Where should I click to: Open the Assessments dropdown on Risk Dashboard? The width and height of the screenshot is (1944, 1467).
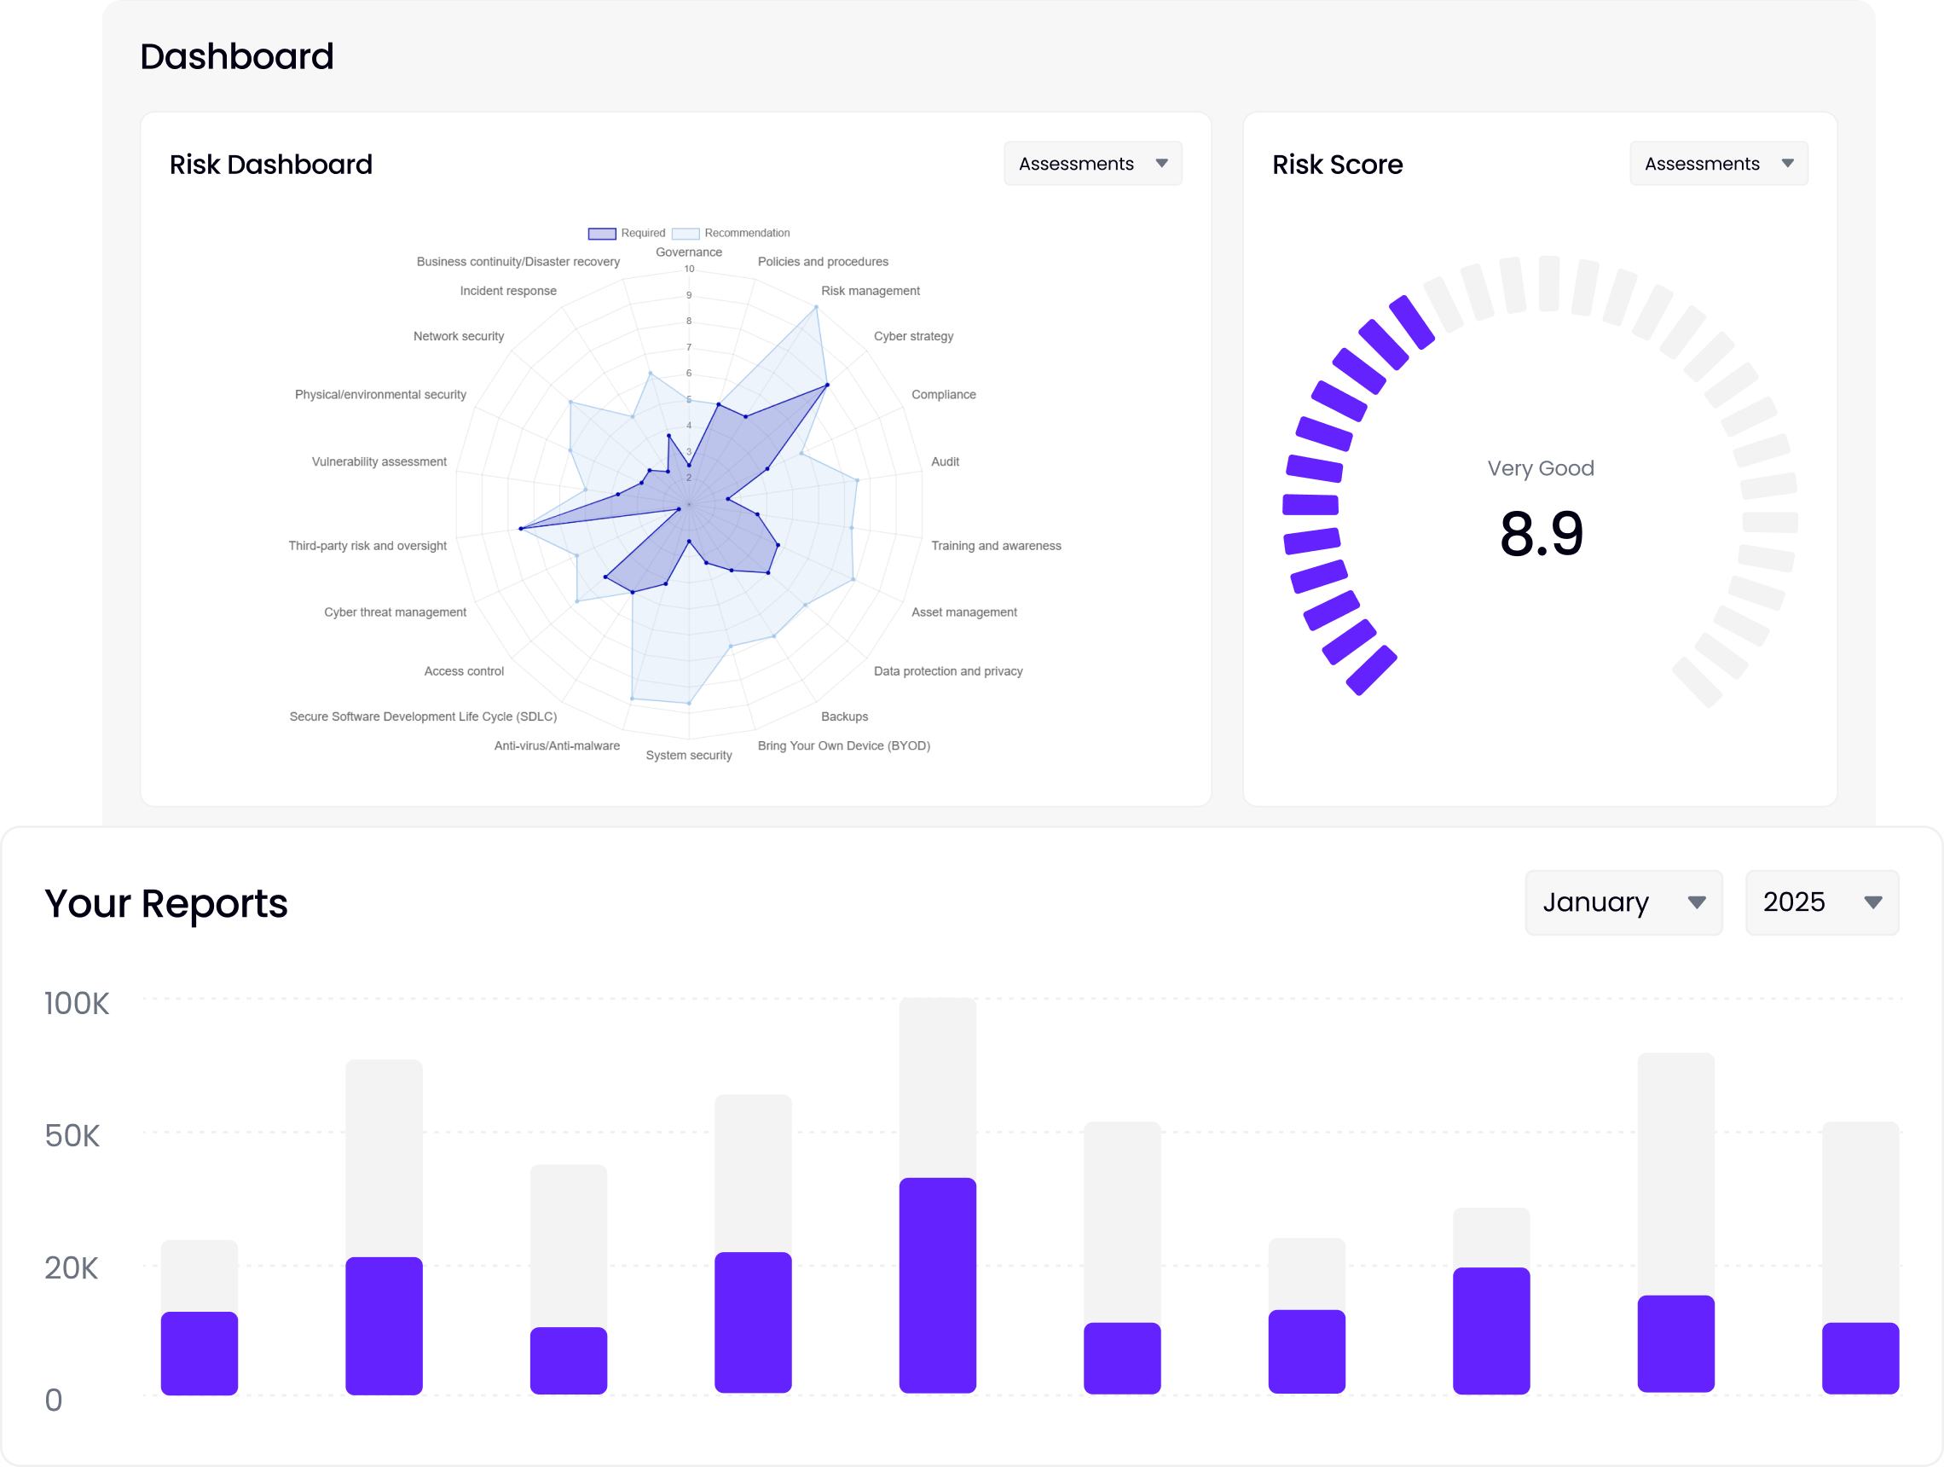coord(1092,163)
